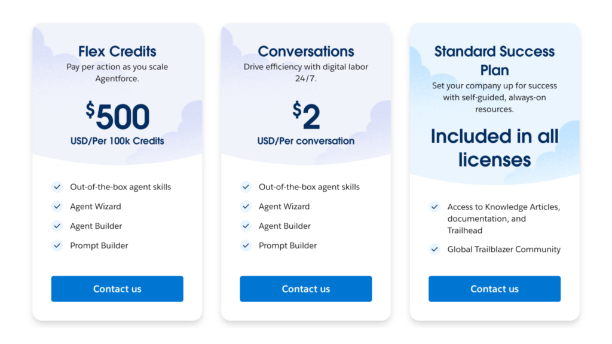Click checkmark beside Global Trailblazer Community
Screen dimensions: 612x344
point(434,249)
